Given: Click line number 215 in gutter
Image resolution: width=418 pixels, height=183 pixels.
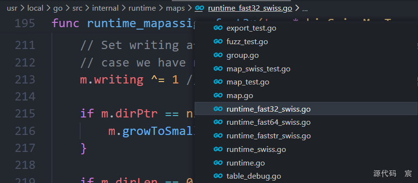Looking at the screenshot, I should click(x=25, y=114).
